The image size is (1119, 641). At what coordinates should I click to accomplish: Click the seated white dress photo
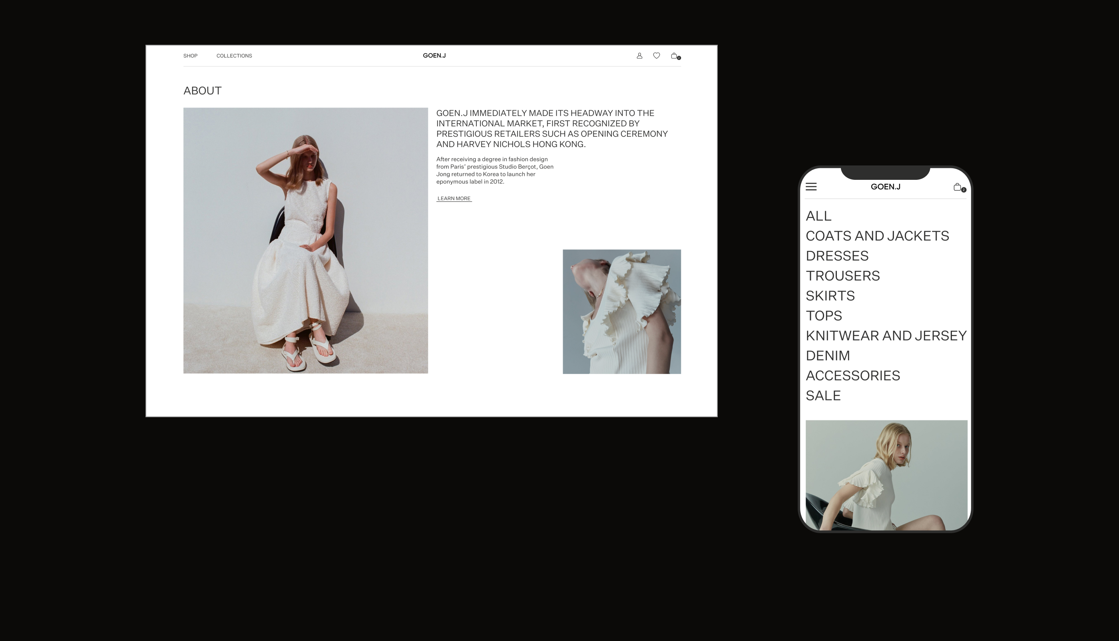[305, 241]
